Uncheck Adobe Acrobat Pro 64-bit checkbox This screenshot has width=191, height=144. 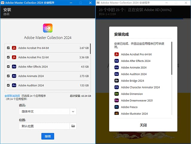(x=8, y=48)
